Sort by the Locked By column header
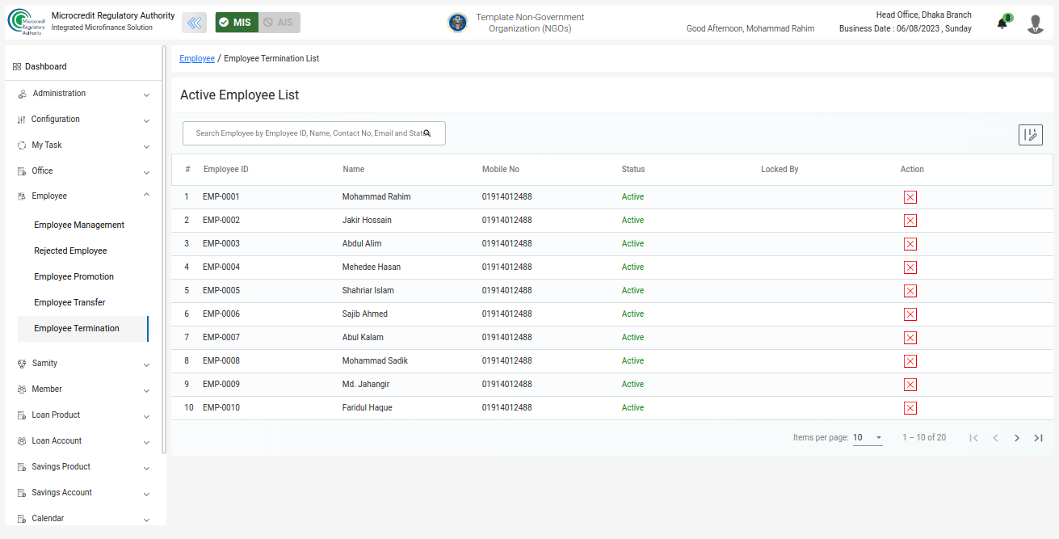 pos(780,170)
